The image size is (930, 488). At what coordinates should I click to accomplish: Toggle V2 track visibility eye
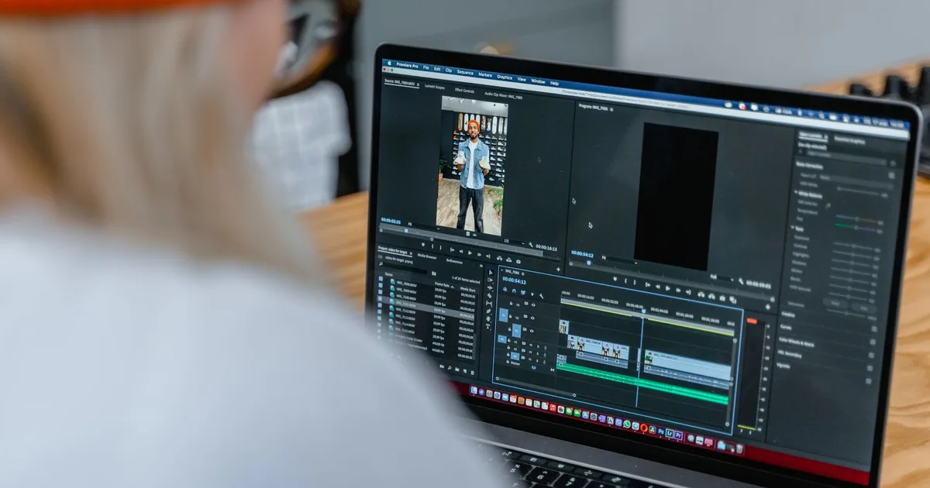click(532, 318)
